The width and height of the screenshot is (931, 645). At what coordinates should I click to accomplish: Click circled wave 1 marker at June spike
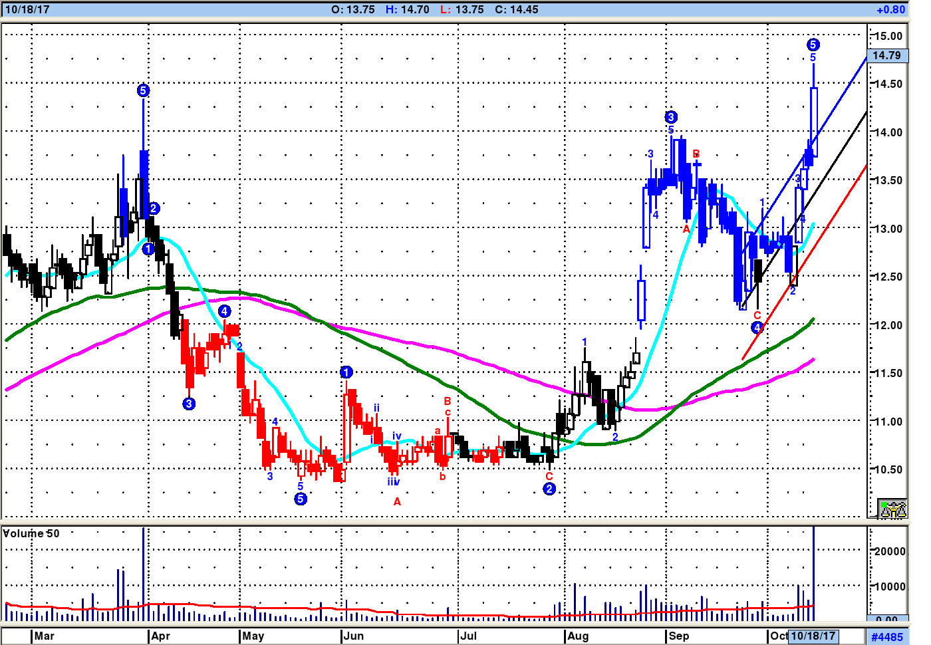(x=346, y=372)
